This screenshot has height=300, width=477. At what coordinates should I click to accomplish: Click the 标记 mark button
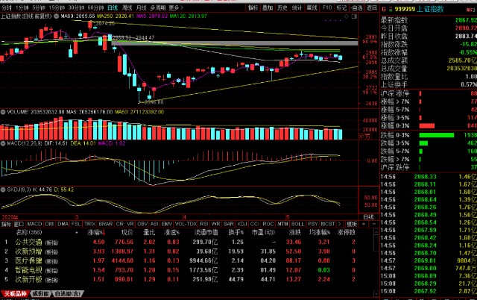point(341,7)
